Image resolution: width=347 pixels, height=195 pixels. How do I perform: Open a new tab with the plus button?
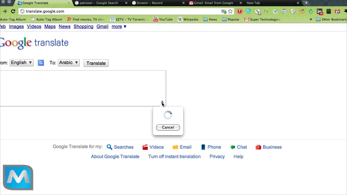(x=306, y=3)
